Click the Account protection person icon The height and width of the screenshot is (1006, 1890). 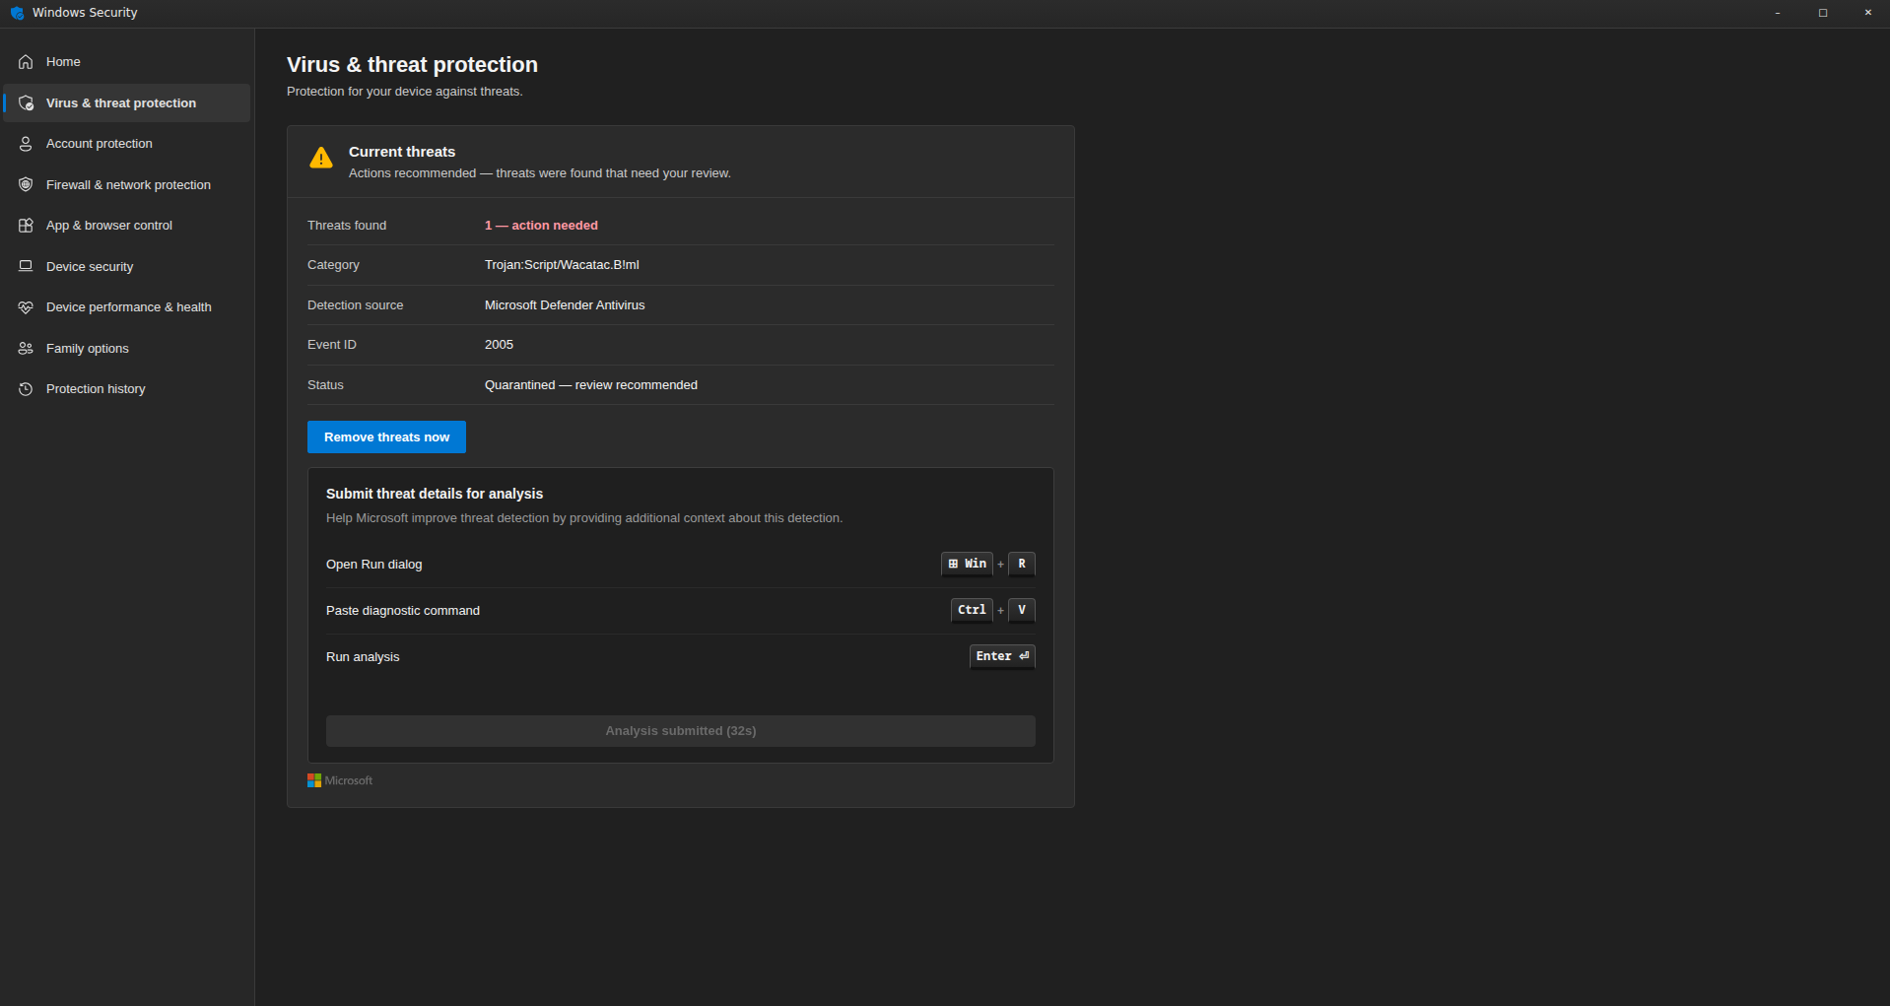coord(26,144)
